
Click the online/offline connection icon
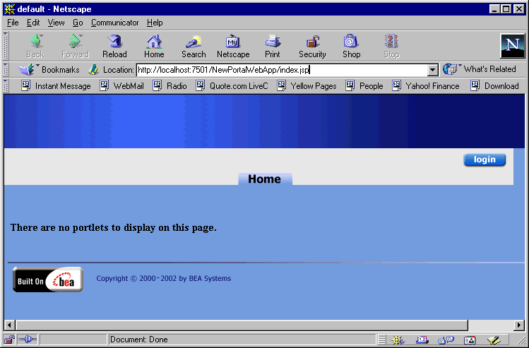[28, 340]
